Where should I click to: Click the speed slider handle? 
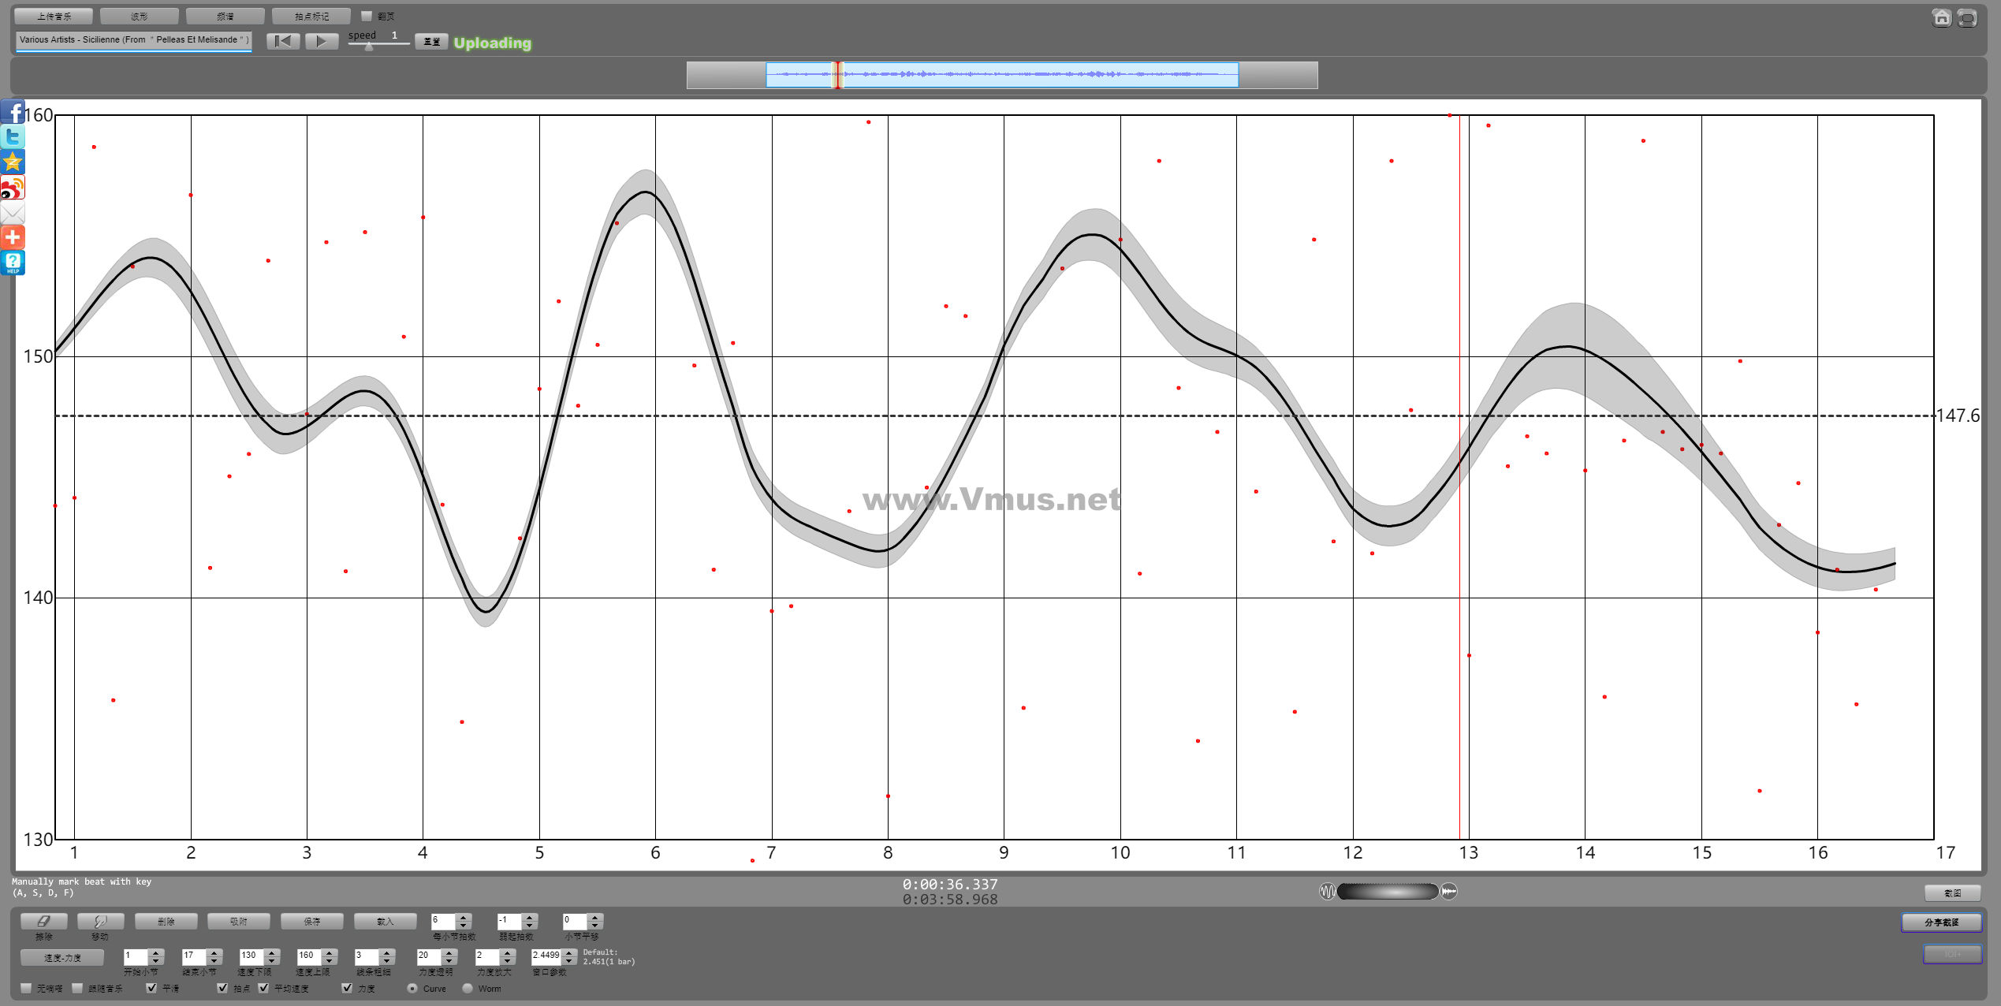[369, 47]
